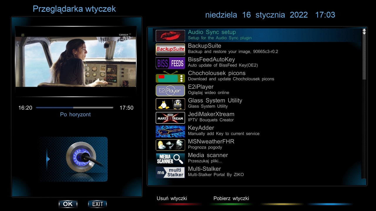Image resolution: width=376 pixels, height=211 pixels.
Task: Click the 'Po horyzont' programme title
Action: pyautogui.click(x=75, y=115)
